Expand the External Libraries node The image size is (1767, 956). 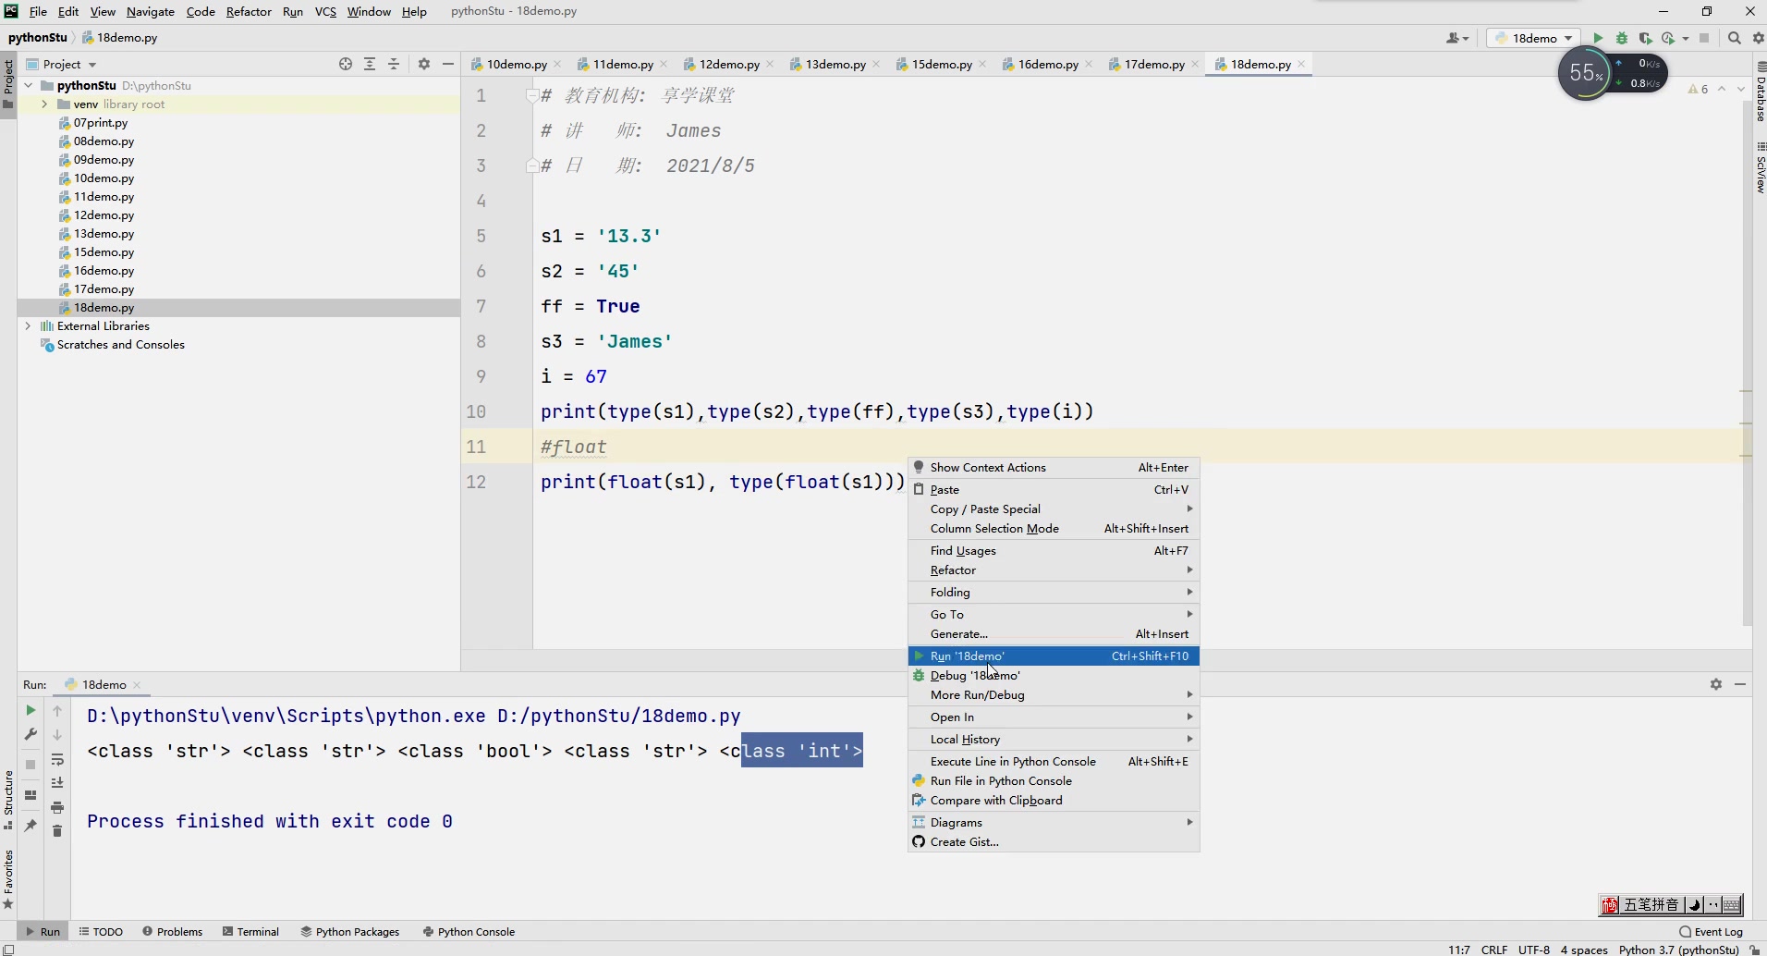point(28,326)
